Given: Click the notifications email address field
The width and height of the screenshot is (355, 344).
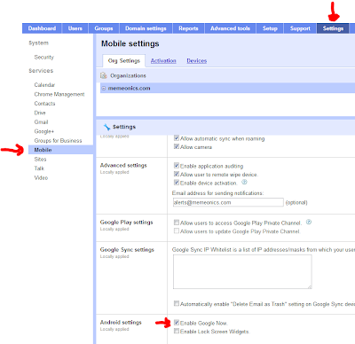Looking at the screenshot, I should click(x=228, y=202).
